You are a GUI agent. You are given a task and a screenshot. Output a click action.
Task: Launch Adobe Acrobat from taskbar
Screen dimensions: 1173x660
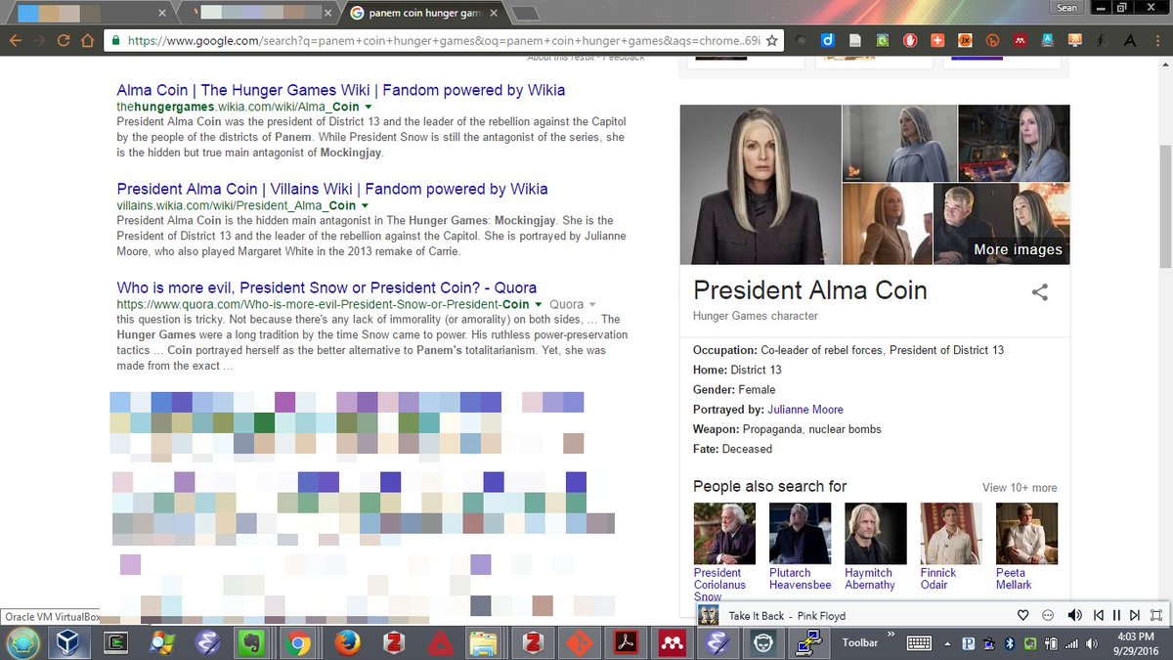(625, 642)
